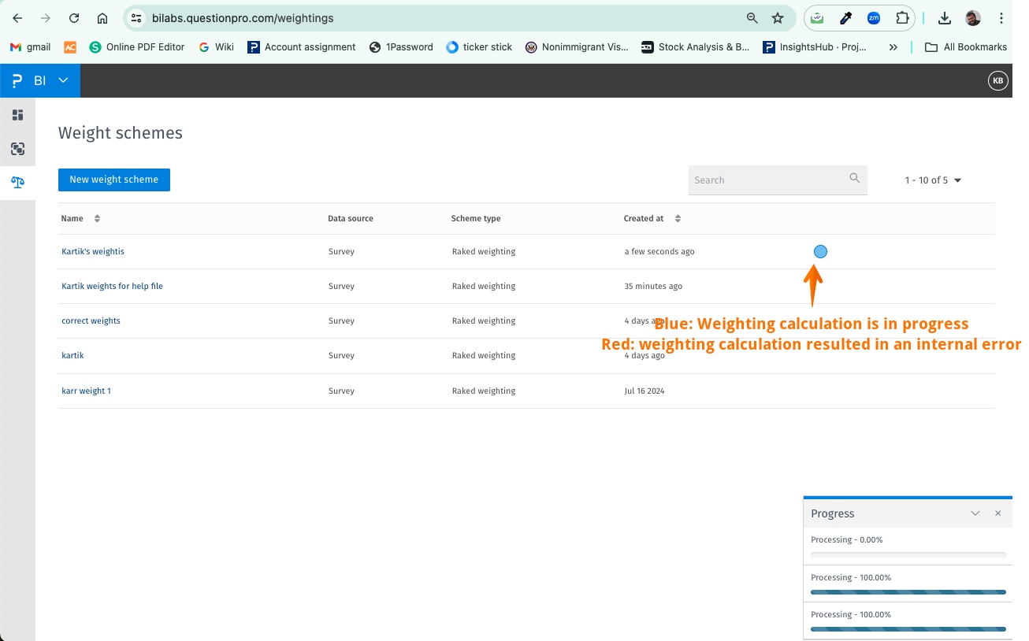
Task: Select the 'a few seconds ago' timestamp
Action: [659, 252]
